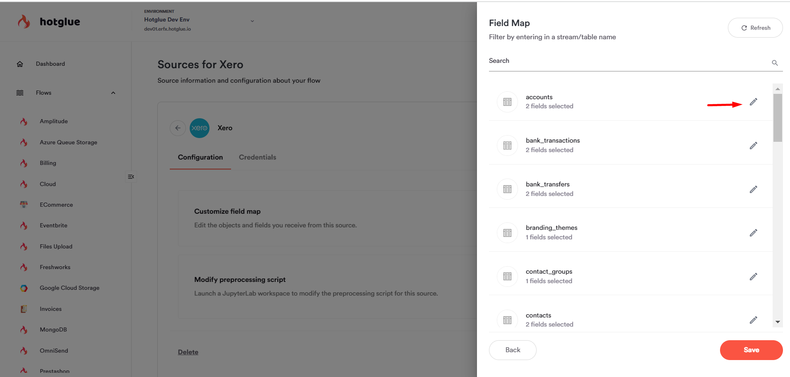Open the Files Upload flow
This screenshot has height=377, width=790.
[56, 246]
